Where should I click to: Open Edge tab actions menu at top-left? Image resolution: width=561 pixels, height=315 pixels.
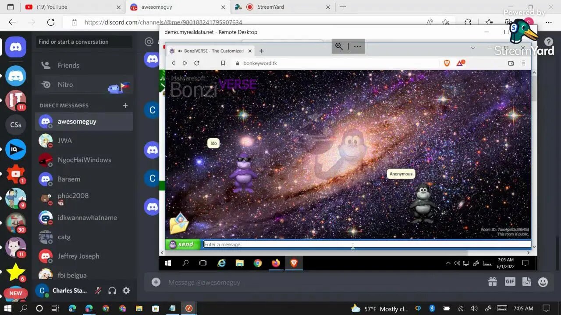(x=11, y=7)
